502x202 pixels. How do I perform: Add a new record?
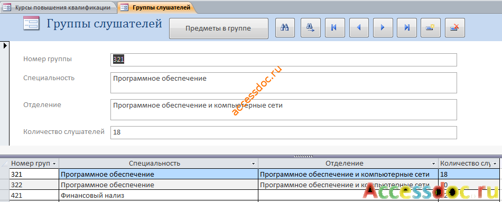[x=431, y=28]
